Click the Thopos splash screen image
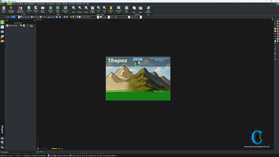 138,78
